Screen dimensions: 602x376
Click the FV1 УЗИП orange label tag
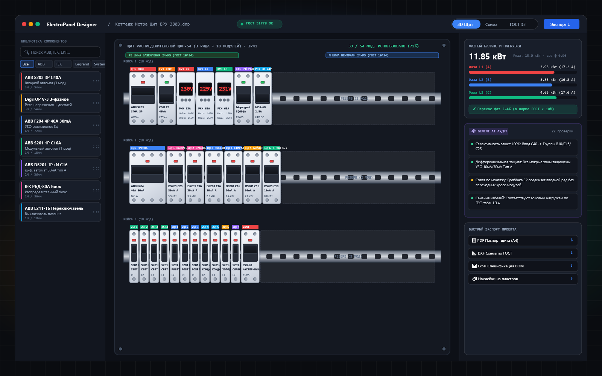tap(167, 69)
